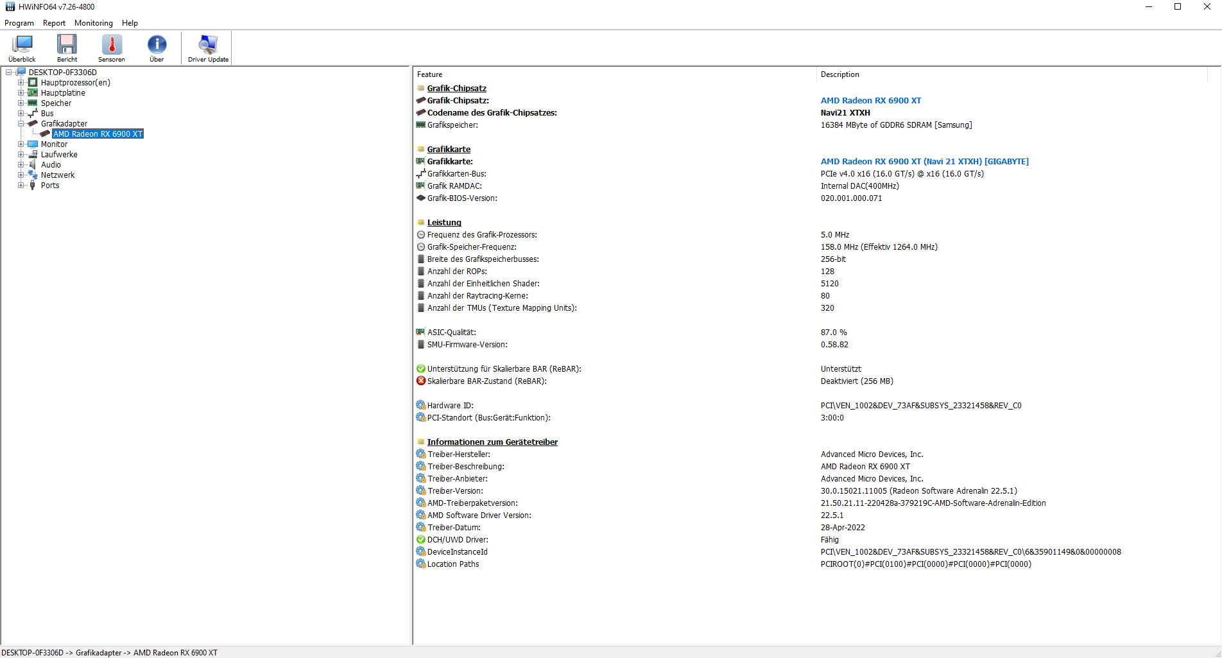Open the Program menu
The height and width of the screenshot is (658, 1222).
point(19,23)
